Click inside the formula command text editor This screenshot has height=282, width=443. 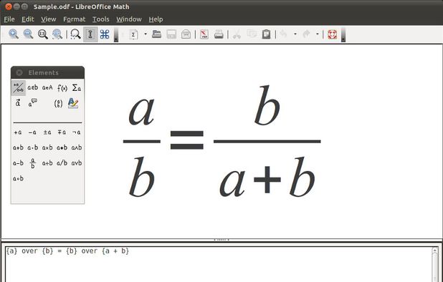[x=219, y=264]
